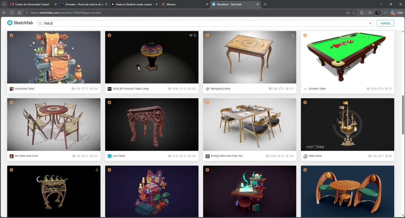Screen dimensions: 405x218
Task: Click the download icon on Marquetry table
Action: pos(293,35)
